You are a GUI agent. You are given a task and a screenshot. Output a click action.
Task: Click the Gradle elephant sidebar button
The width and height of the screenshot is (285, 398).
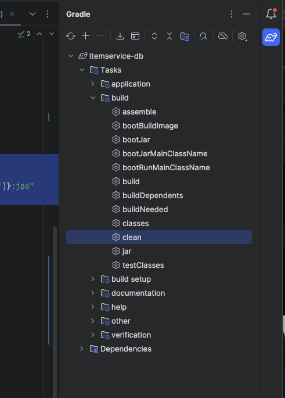(271, 37)
